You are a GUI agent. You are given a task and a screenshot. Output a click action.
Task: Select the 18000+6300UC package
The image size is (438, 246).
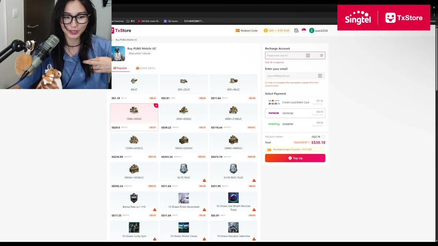pyautogui.click(x=184, y=146)
